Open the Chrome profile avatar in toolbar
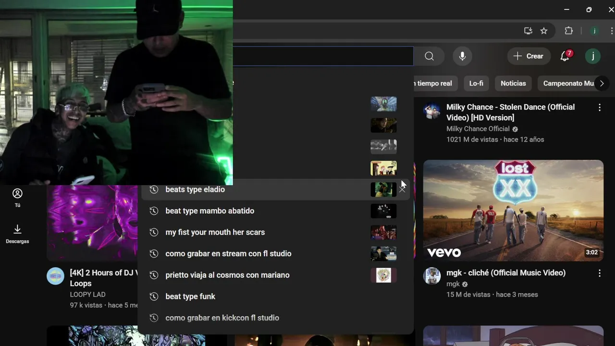 pyautogui.click(x=594, y=31)
